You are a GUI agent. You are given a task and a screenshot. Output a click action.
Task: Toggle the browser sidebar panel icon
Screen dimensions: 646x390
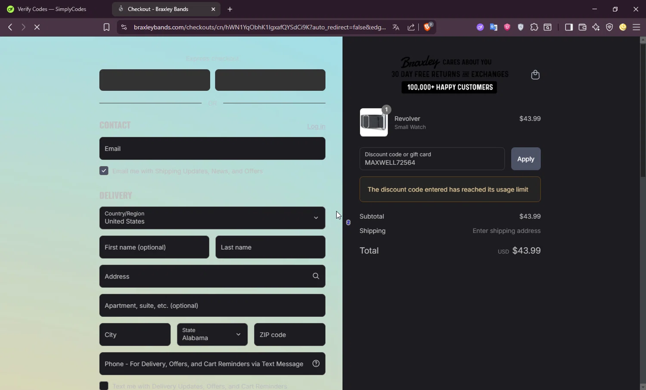click(x=569, y=27)
